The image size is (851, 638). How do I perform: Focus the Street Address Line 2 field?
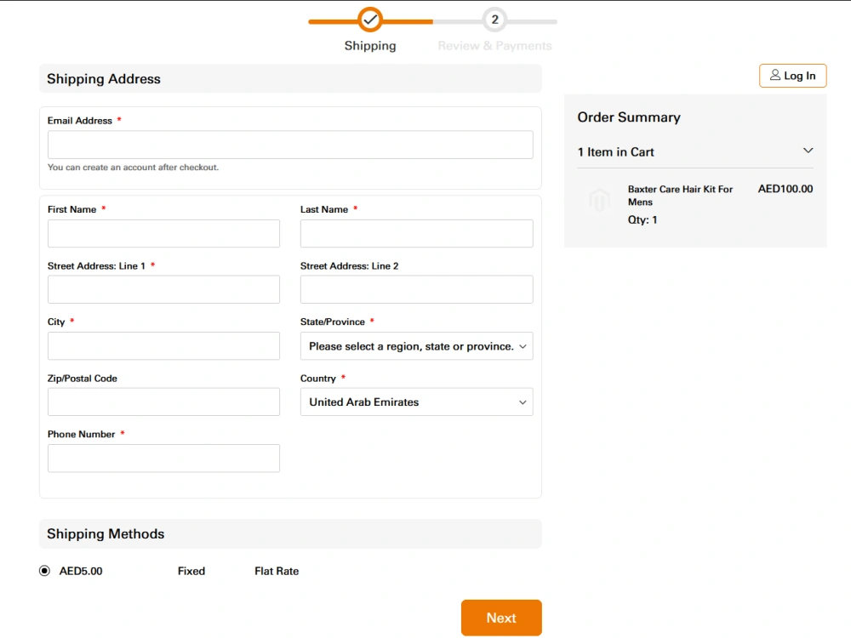416,289
